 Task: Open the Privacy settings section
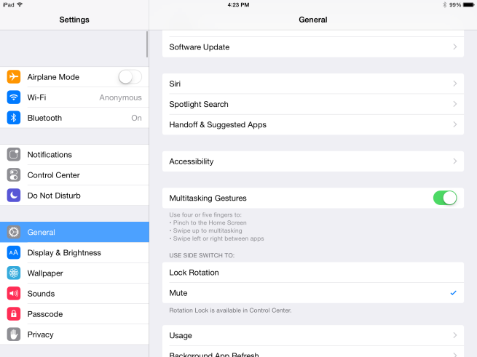pyautogui.click(x=41, y=334)
